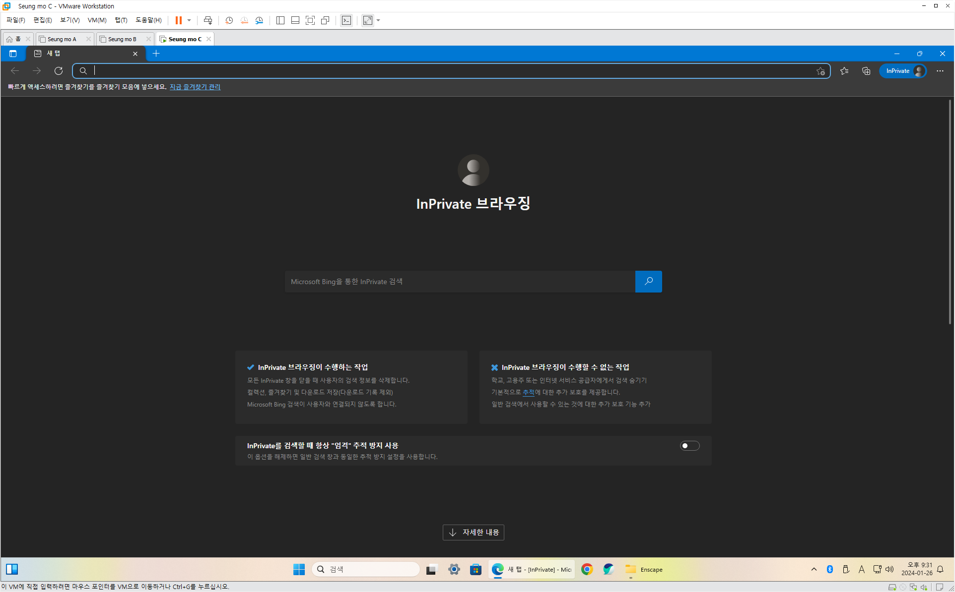Image resolution: width=955 pixels, height=592 pixels.
Task: Open the VMware snapshot manager
Action: pyautogui.click(x=259, y=20)
